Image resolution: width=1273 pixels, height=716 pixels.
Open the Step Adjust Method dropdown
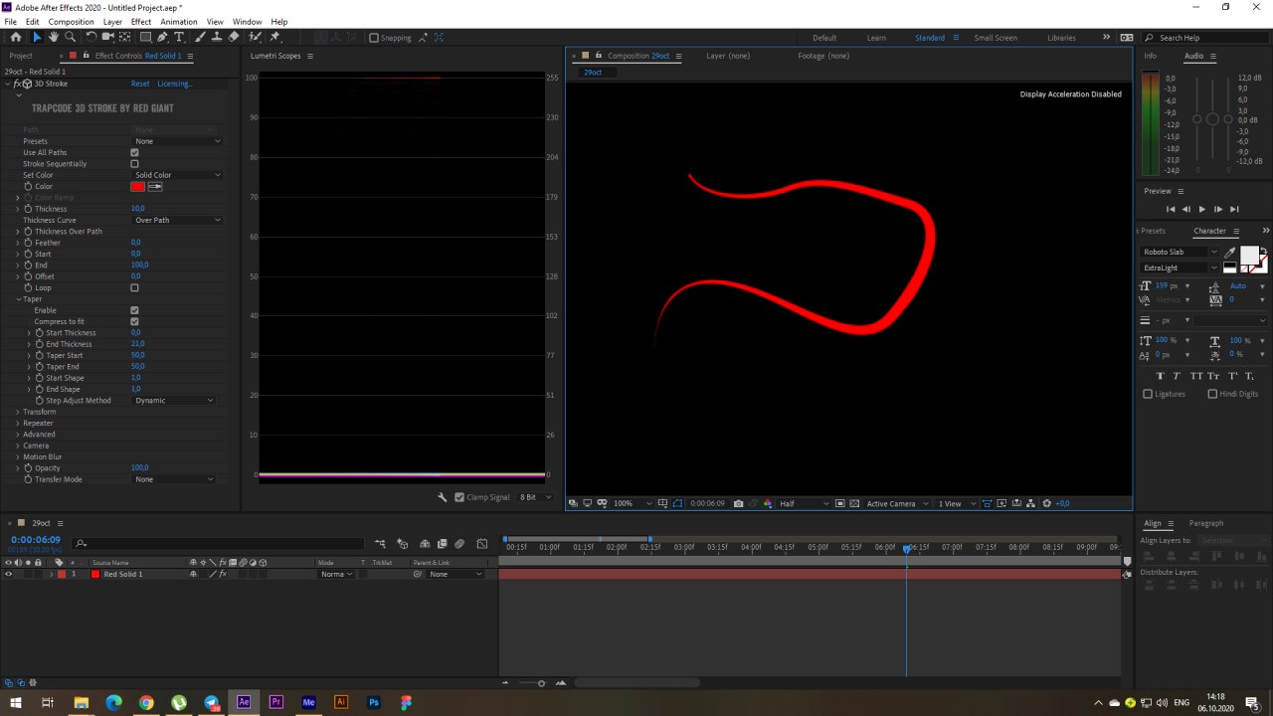[x=174, y=401]
